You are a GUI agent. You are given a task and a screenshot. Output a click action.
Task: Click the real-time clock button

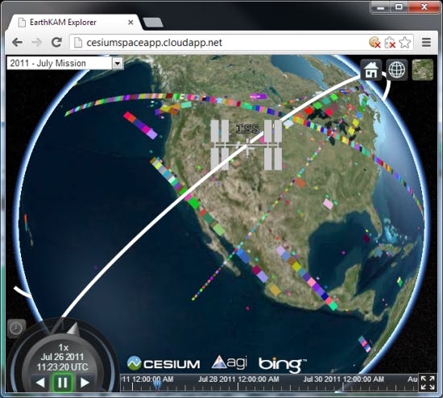(x=16, y=329)
